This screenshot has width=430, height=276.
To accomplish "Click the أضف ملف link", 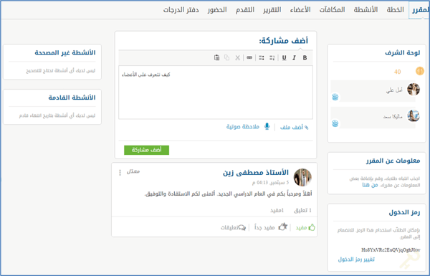I will click(x=291, y=128).
